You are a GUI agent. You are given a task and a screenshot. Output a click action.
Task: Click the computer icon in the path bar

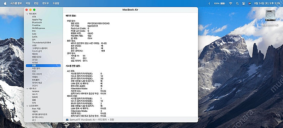point(67,120)
